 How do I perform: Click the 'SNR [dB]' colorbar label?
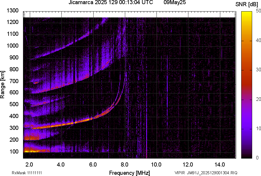click(247, 4)
